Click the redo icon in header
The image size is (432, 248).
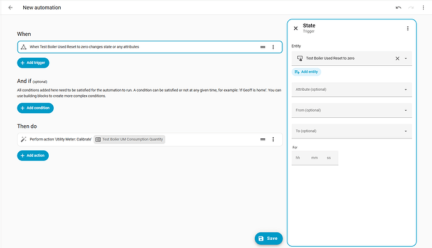click(411, 8)
